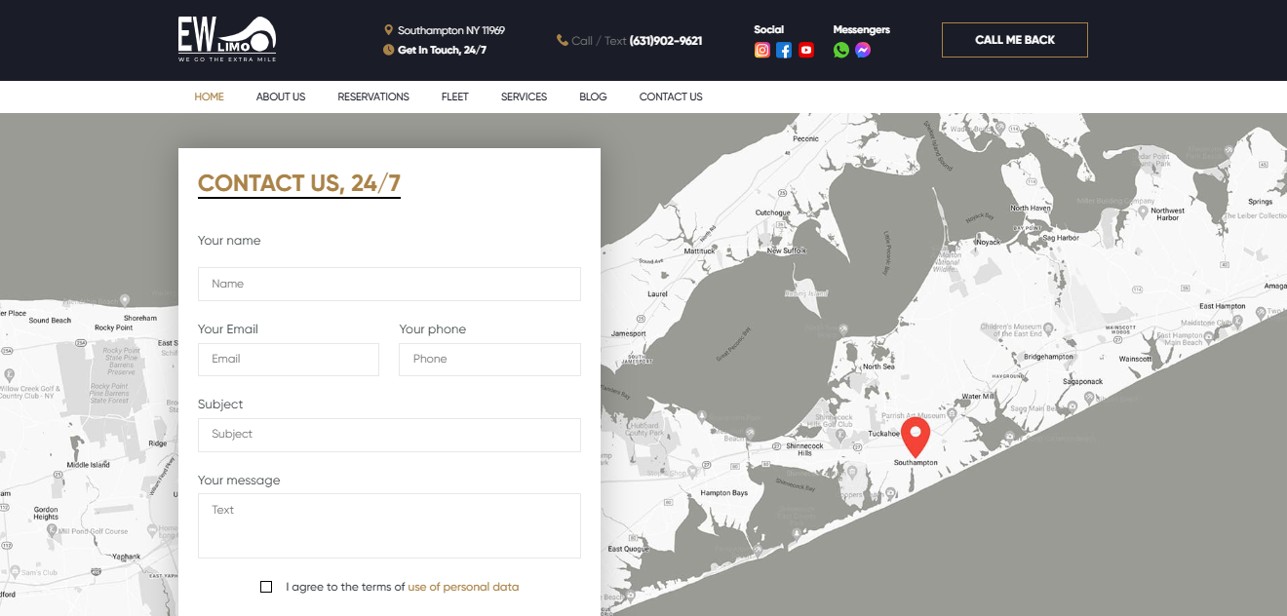Click the message Text area
Screen dimensions: 1287x616
(389, 525)
